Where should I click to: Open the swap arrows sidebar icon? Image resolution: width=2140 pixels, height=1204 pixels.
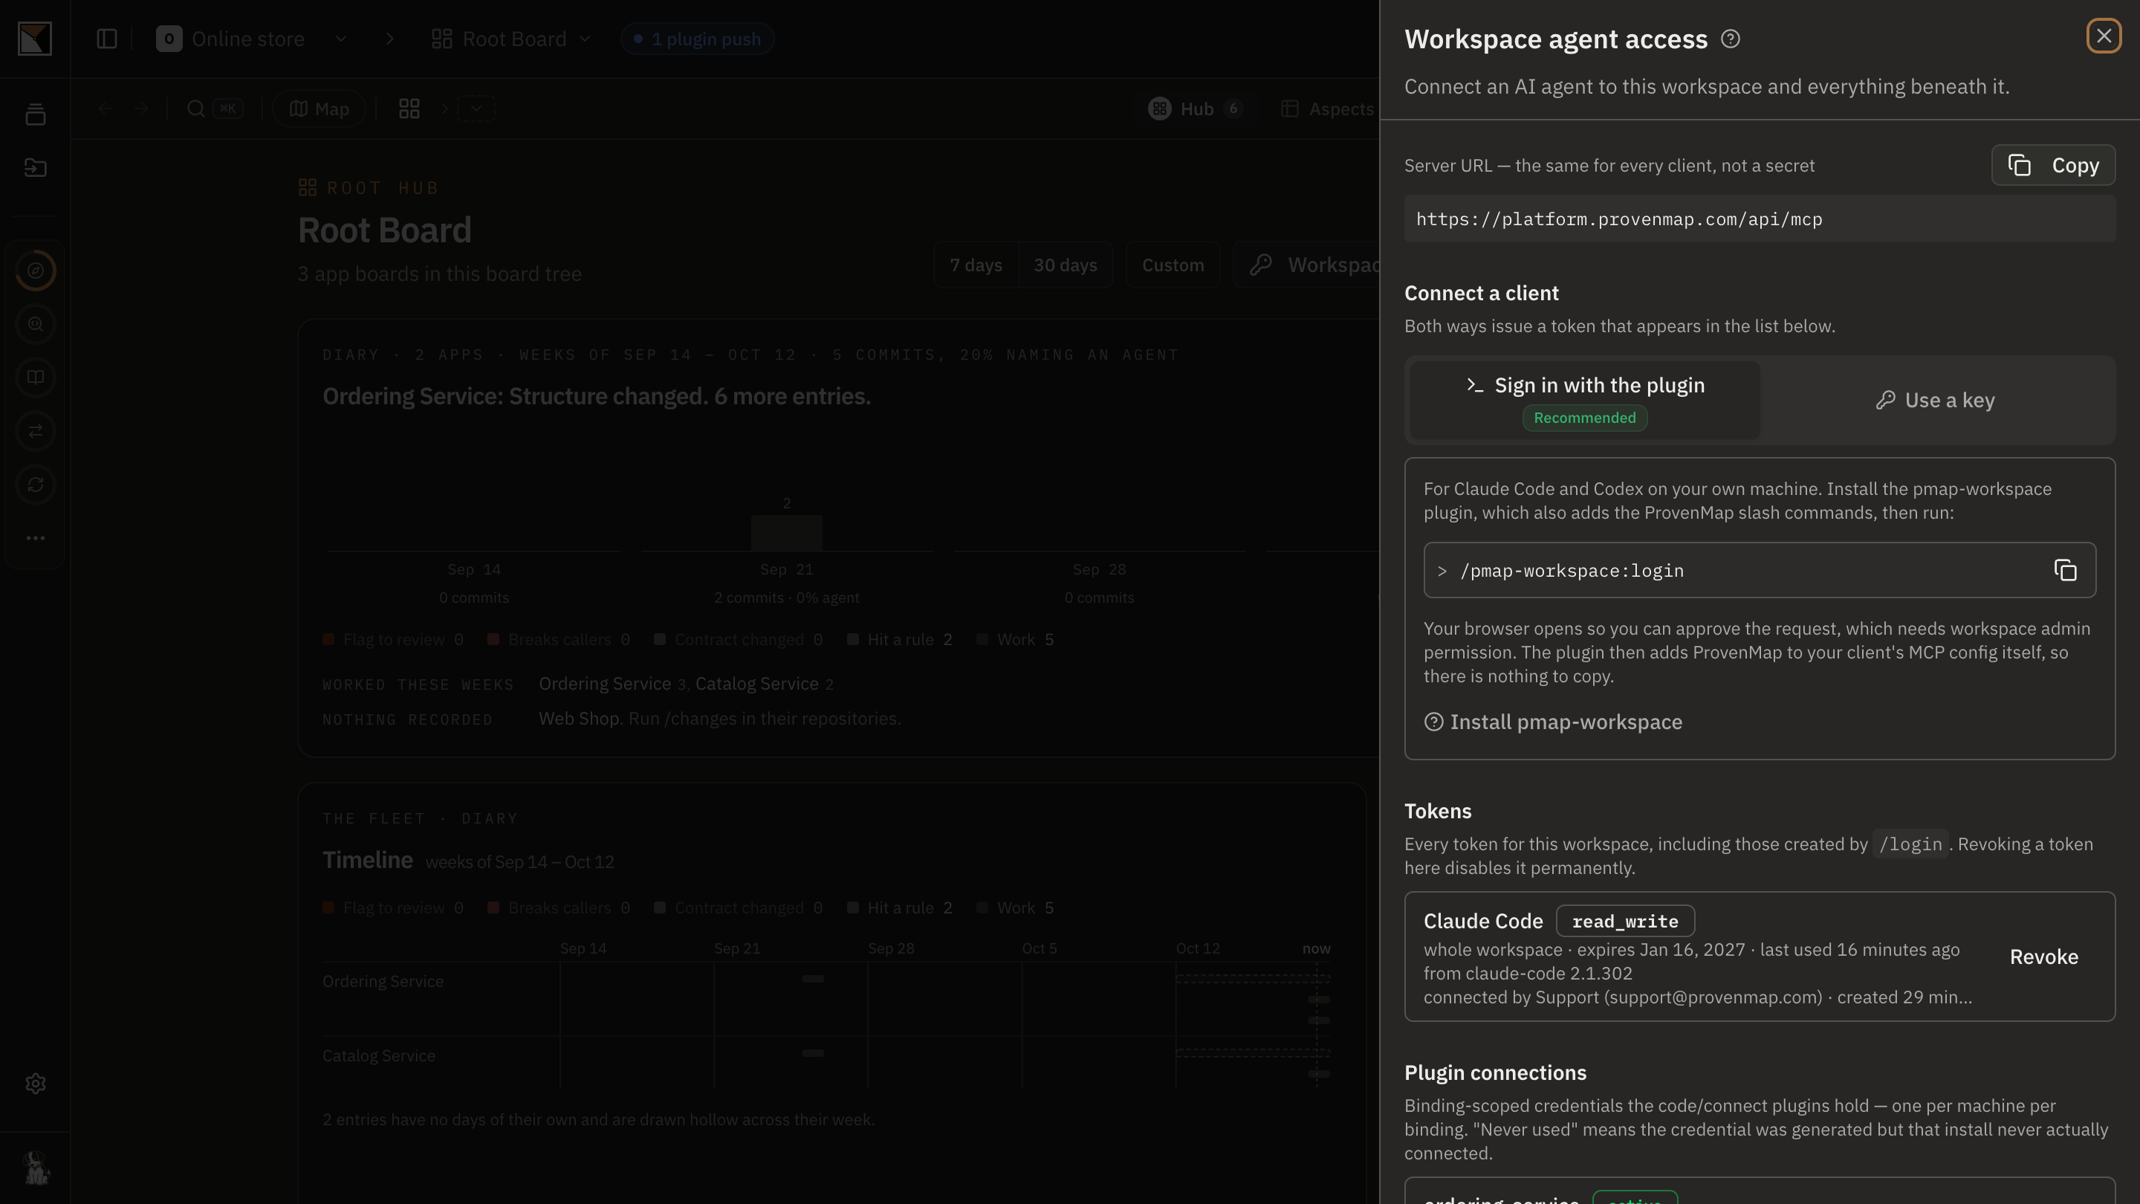(x=35, y=431)
